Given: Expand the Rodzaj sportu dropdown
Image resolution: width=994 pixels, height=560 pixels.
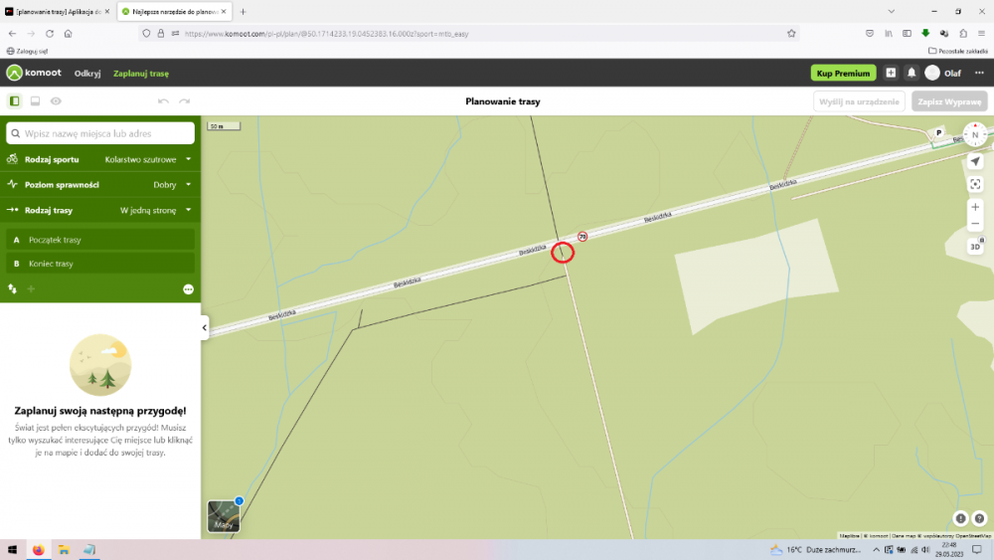Looking at the screenshot, I should [188, 159].
